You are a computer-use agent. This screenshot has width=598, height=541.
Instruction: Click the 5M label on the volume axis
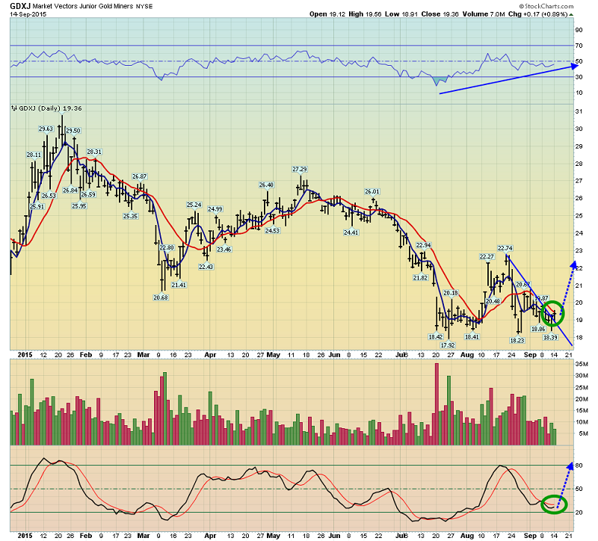[583, 433]
